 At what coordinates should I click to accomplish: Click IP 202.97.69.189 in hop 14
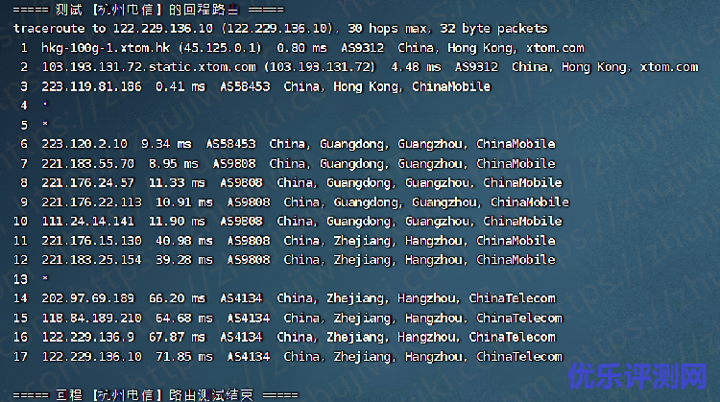(x=88, y=298)
